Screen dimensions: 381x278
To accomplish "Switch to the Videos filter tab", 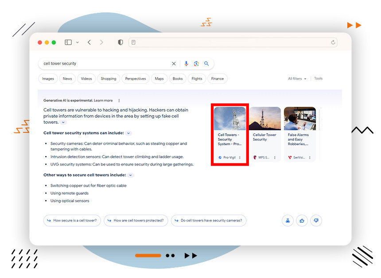I will coord(86,79).
